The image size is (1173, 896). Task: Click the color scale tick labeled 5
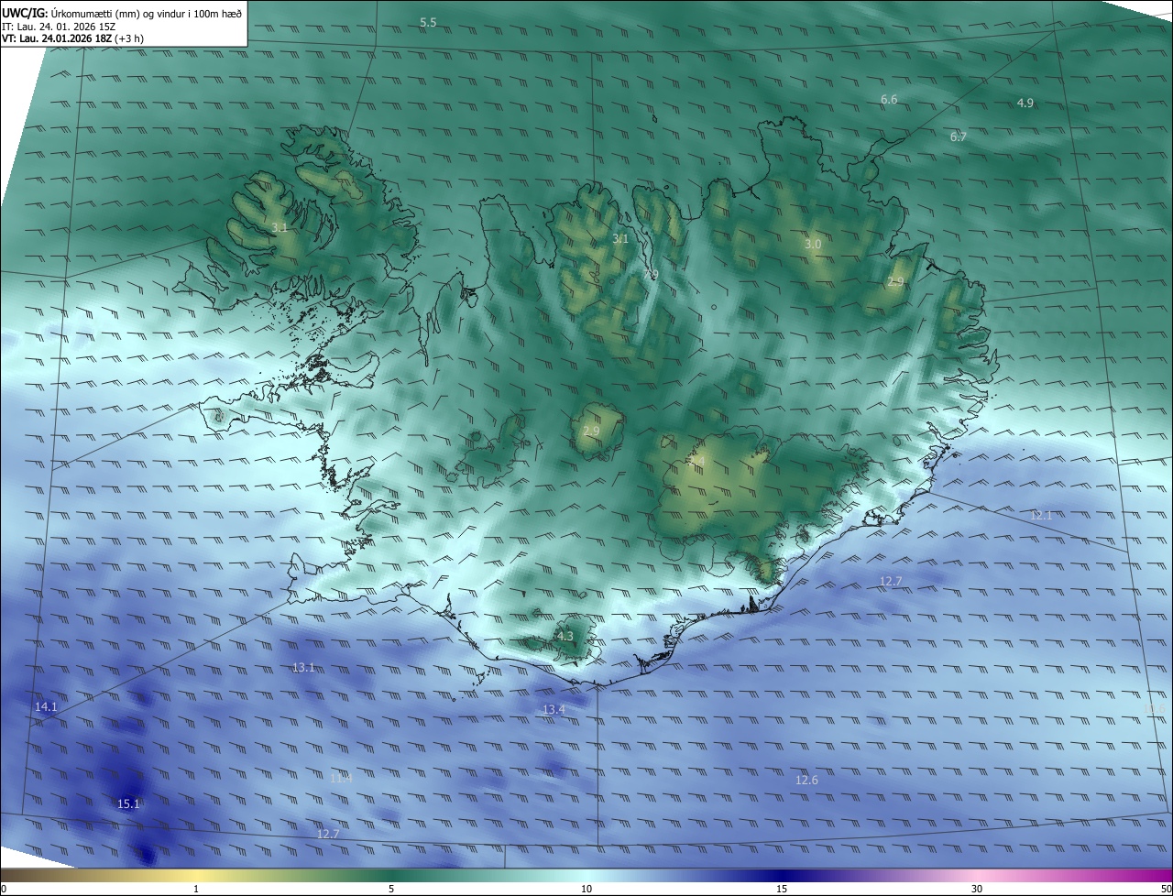(391, 889)
